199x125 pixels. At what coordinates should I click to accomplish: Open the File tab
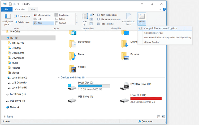(x=7, y=9)
